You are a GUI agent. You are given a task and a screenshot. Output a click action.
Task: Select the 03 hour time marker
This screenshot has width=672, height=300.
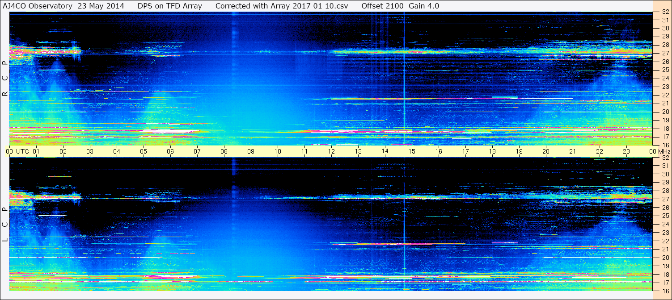click(90, 151)
